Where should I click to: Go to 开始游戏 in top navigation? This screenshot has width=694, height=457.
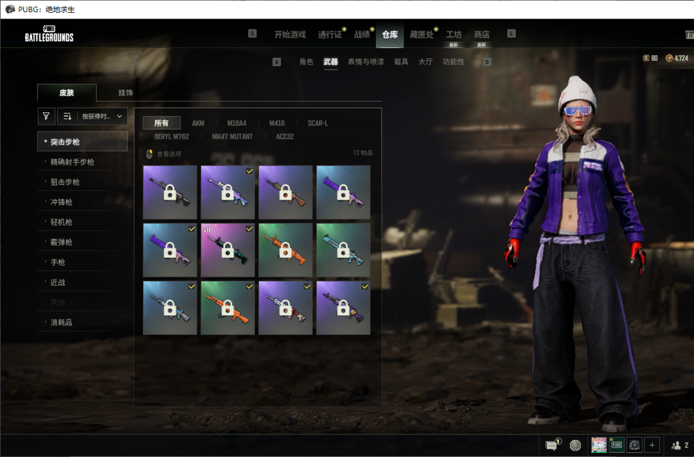point(290,35)
